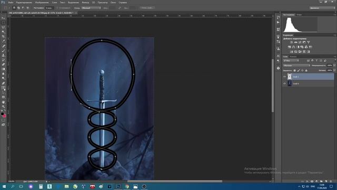Add a Levels adjustment layer
The width and height of the screenshot is (337, 190).
pyautogui.click(x=296, y=42)
